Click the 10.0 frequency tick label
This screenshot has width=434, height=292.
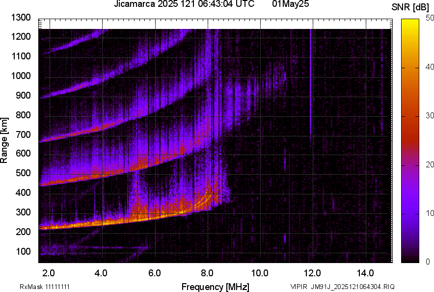pos(260,273)
